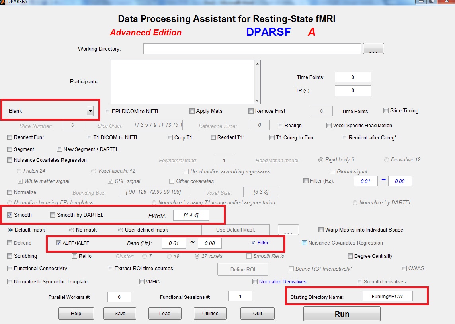Toggle the Apply Mats checkbox
Image resolution: width=455 pixels, height=324 pixels.
[192, 111]
